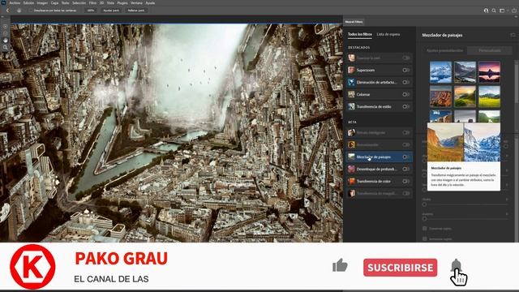The height and width of the screenshot is (292, 519).
Task: Choose the pink sunset lake preset thumbnail
Action: tap(489, 72)
